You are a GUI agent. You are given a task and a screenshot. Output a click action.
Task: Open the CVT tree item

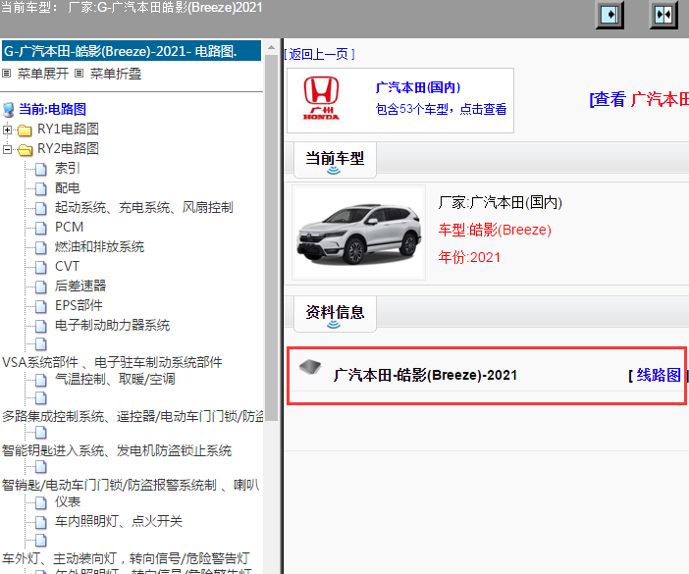point(67,266)
